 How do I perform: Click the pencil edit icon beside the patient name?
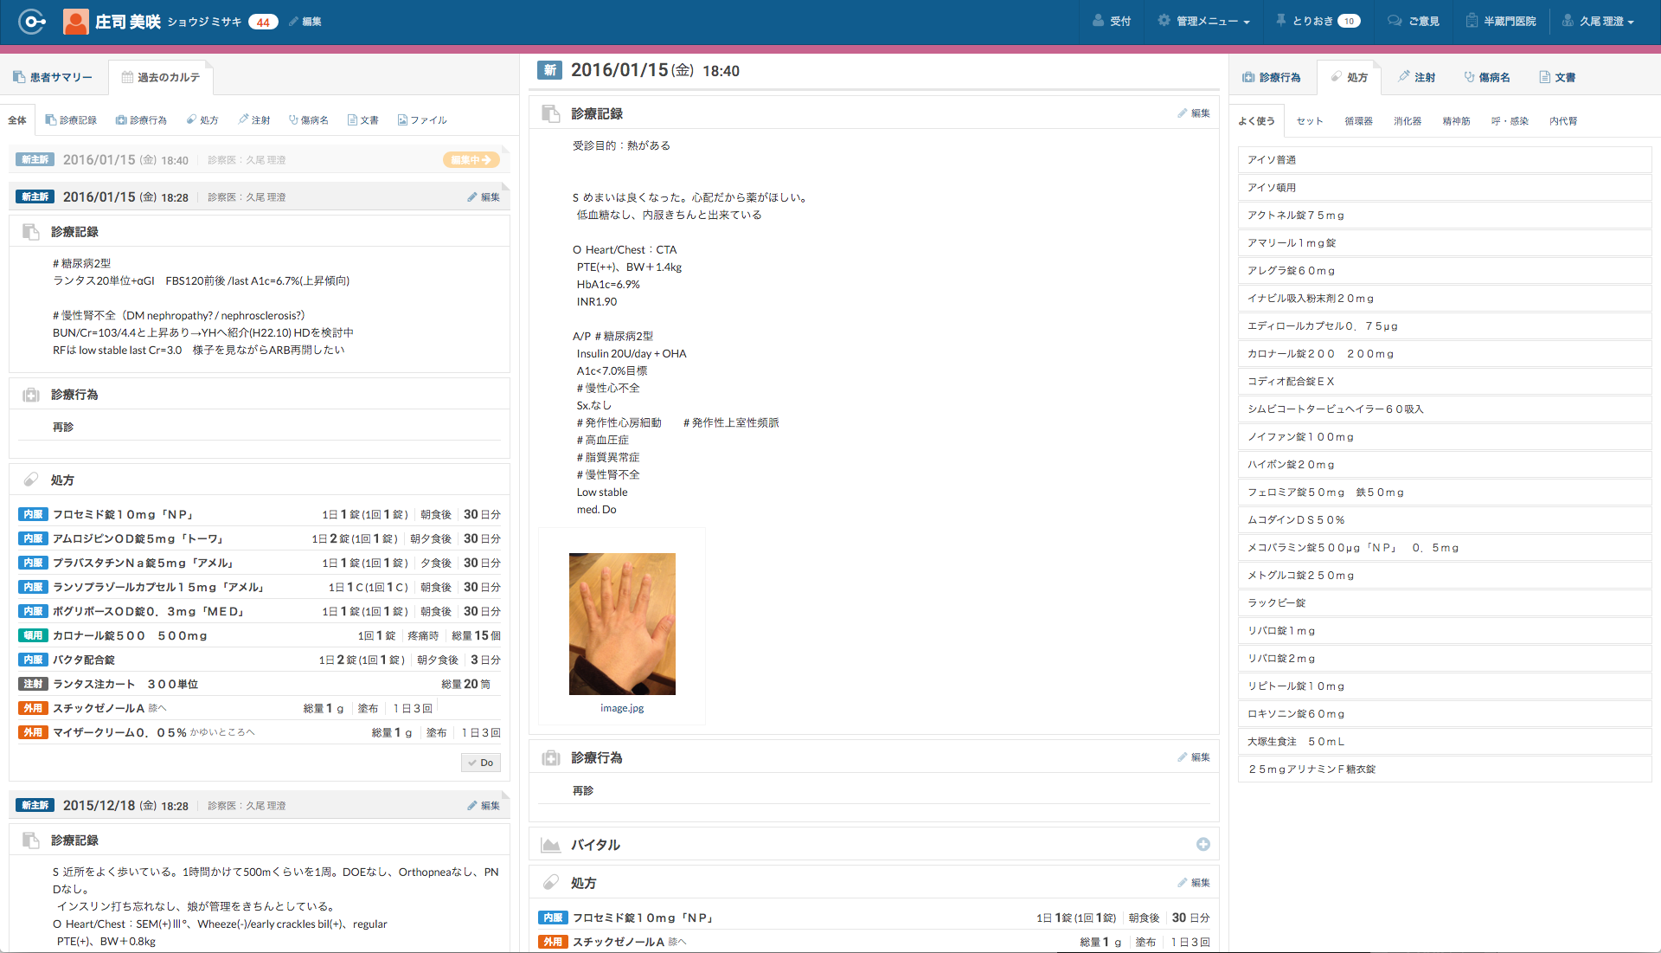(x=294, y=22)
